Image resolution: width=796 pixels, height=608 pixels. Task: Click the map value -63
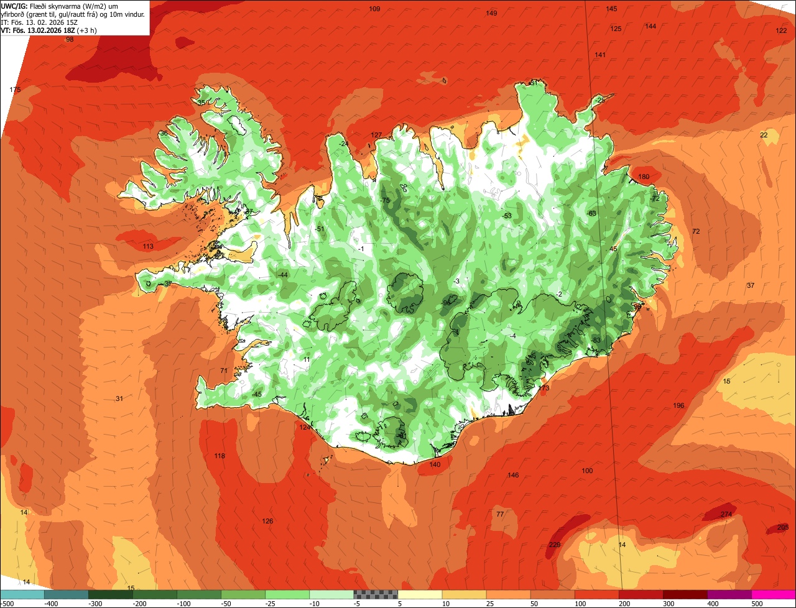pyautogui.click(x=591, y=213)
